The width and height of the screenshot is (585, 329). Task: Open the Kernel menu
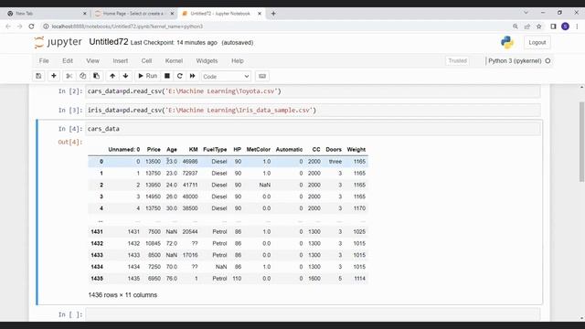174,61
